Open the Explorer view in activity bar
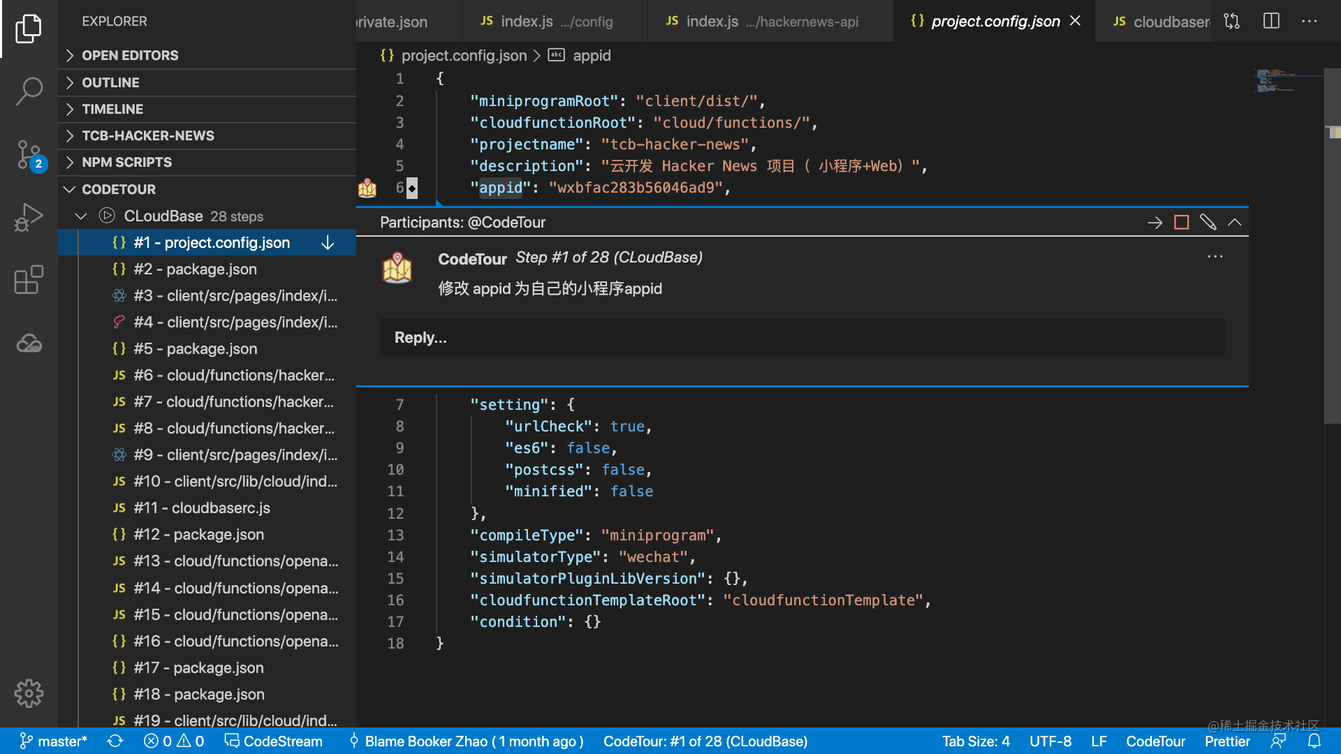The width and height of the screenshot is (1341, 754). (x=29, y=29)
